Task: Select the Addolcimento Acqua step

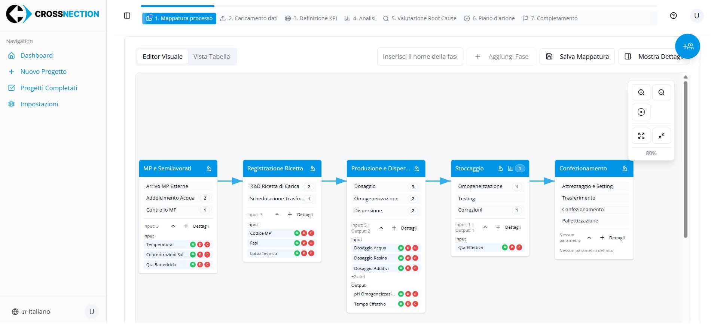Action: coord(178,198)
